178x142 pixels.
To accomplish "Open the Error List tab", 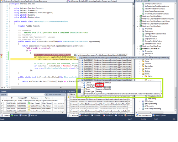I will click(x=129, y=115).
